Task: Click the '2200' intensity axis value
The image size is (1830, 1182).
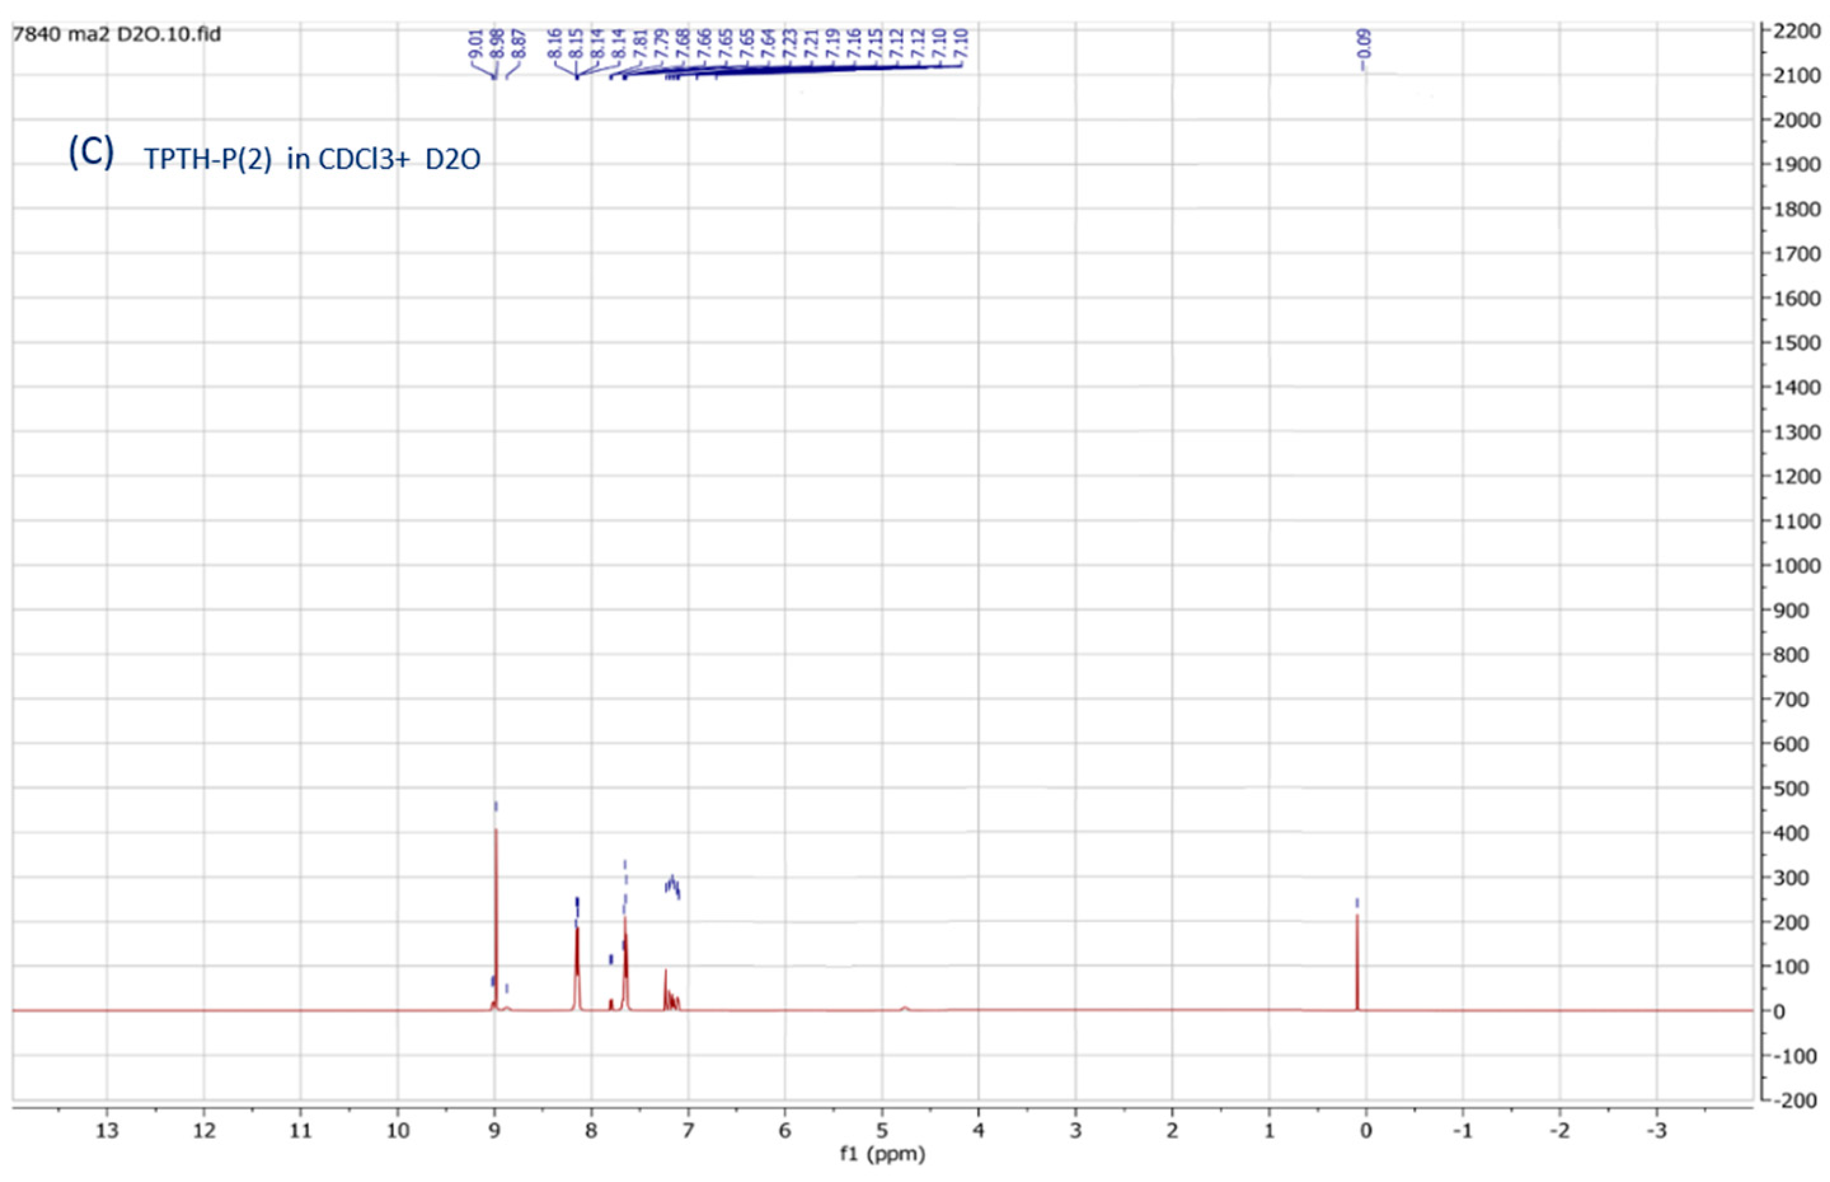Action: click(x=1796, y=31)
